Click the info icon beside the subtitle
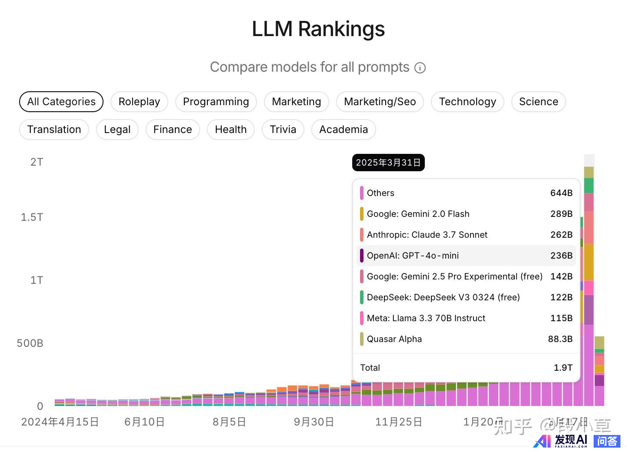The width and height of the screenshot is (627, 452). 420,68
